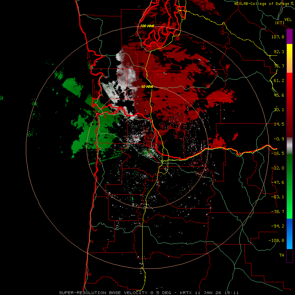Click the 100 NMI range ring label

pyautogui.click(x=147, y=26)
